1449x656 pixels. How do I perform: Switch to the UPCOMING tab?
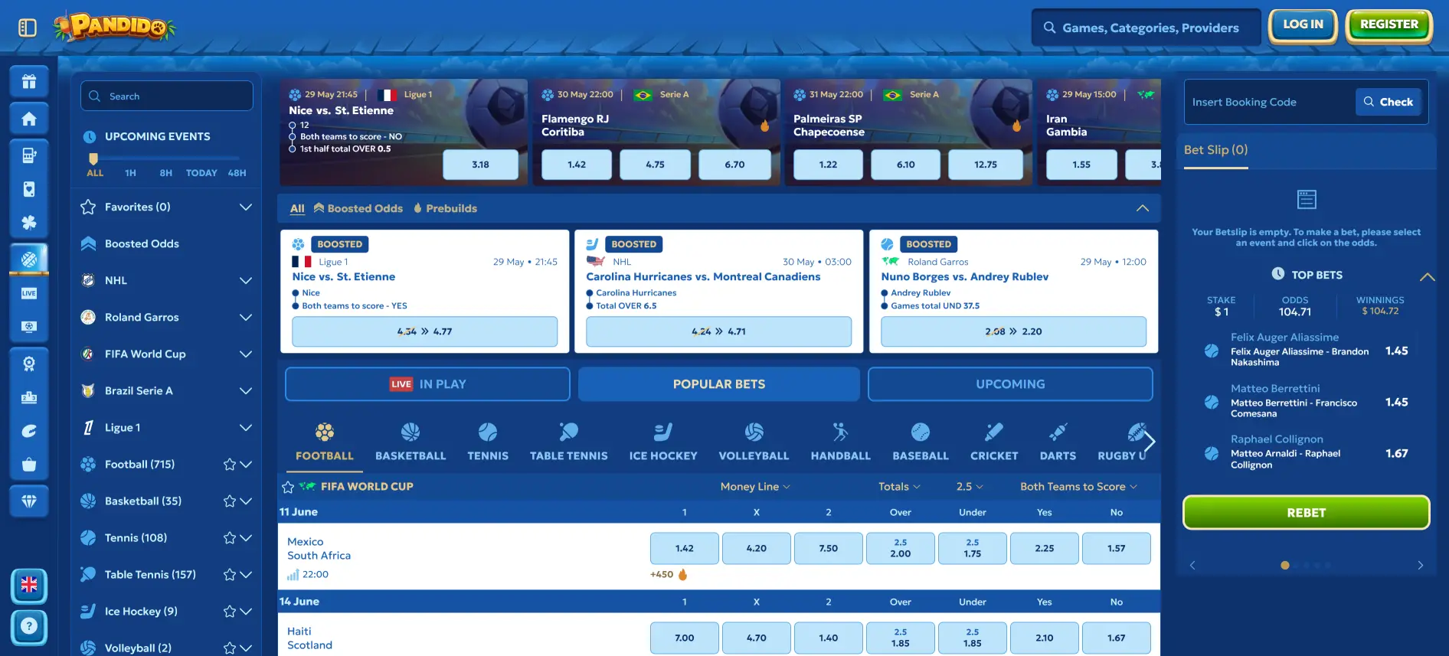pos(1010,384)
